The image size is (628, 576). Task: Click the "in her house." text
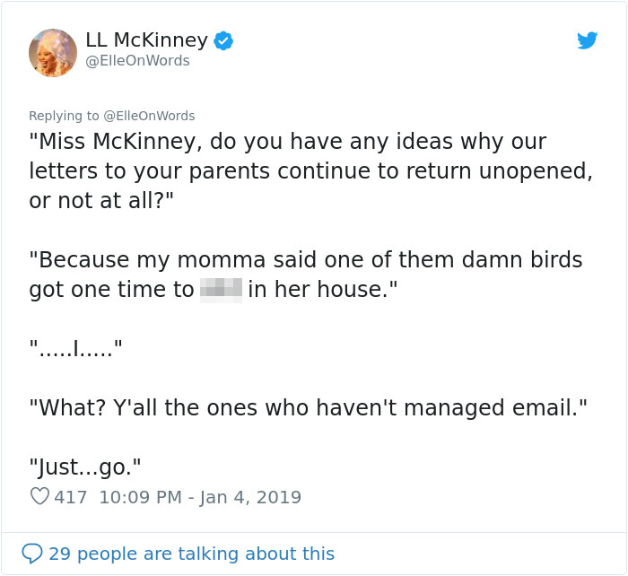322,290
